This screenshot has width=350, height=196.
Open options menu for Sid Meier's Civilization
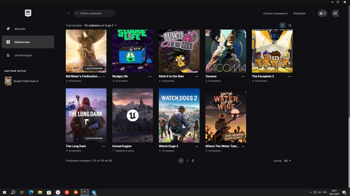(x=104, y=77)
